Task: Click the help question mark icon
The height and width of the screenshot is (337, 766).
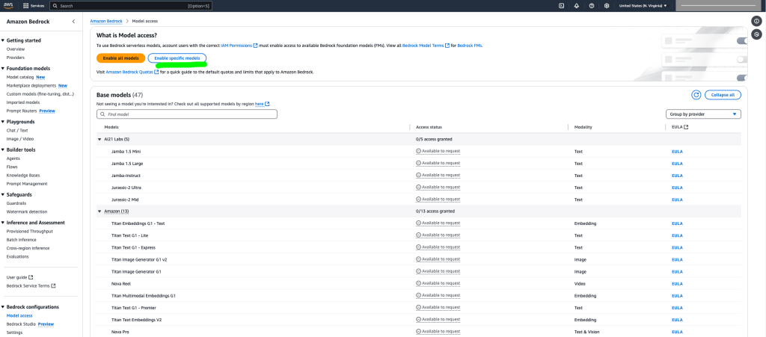Action: (591, 5)
